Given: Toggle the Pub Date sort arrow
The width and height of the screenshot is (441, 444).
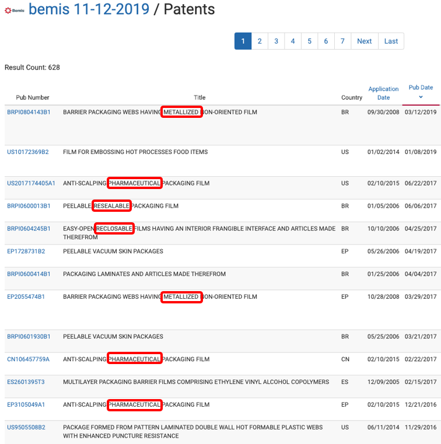Looking at the screenshot, I should [x=421, y=97].
